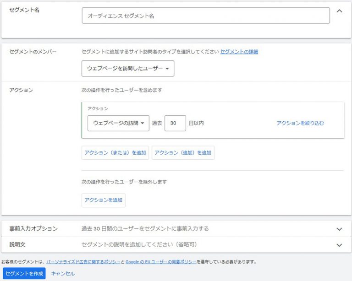Click 過去 30 日間のユーザーをセグメントに事前入力する text
Image resolution: width=352 pixels, height=281 pixels.
point(145,228)
